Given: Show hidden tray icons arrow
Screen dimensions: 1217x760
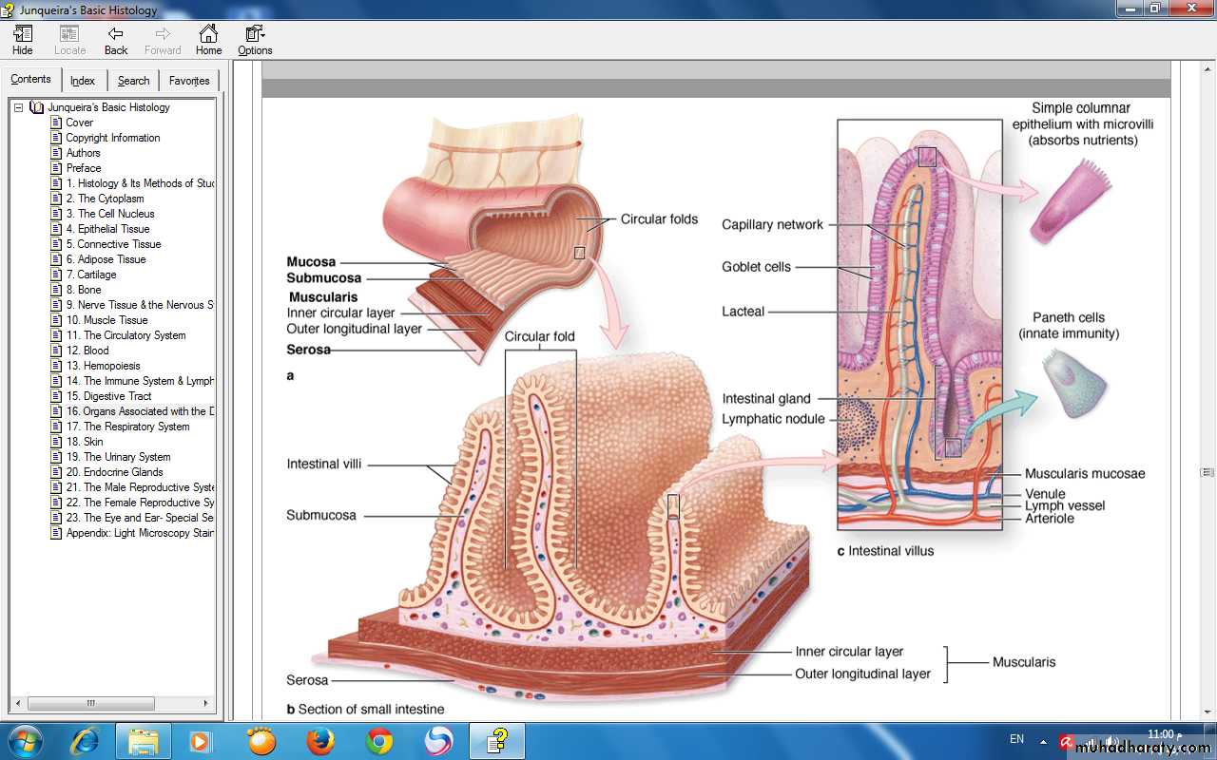Looking at the screenshot, I should (1043, 740).
